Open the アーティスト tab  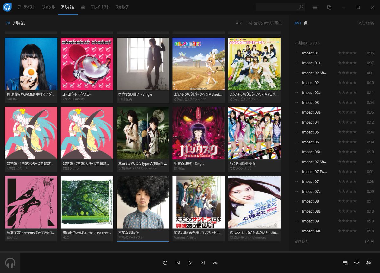pyautogui.click(x=27, y=7)
